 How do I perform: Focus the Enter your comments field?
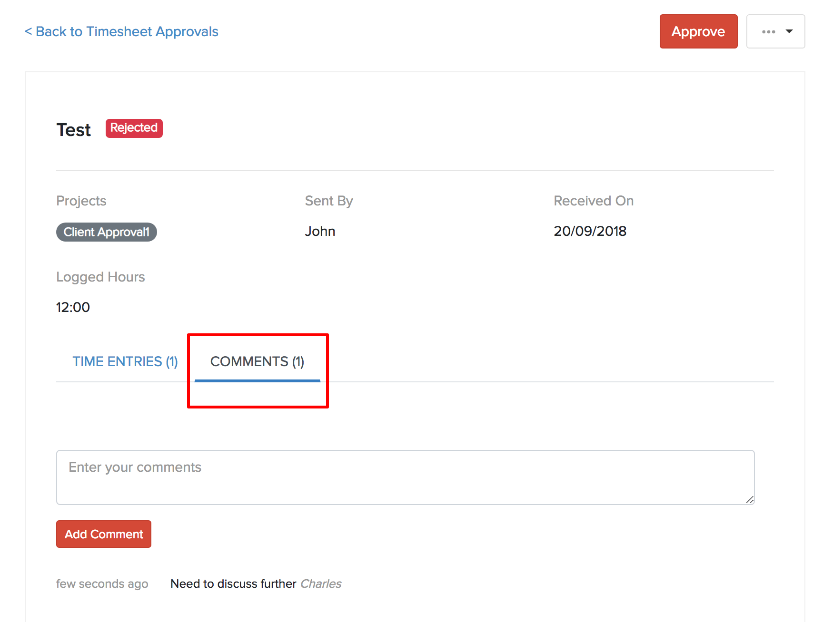[405, 477]
